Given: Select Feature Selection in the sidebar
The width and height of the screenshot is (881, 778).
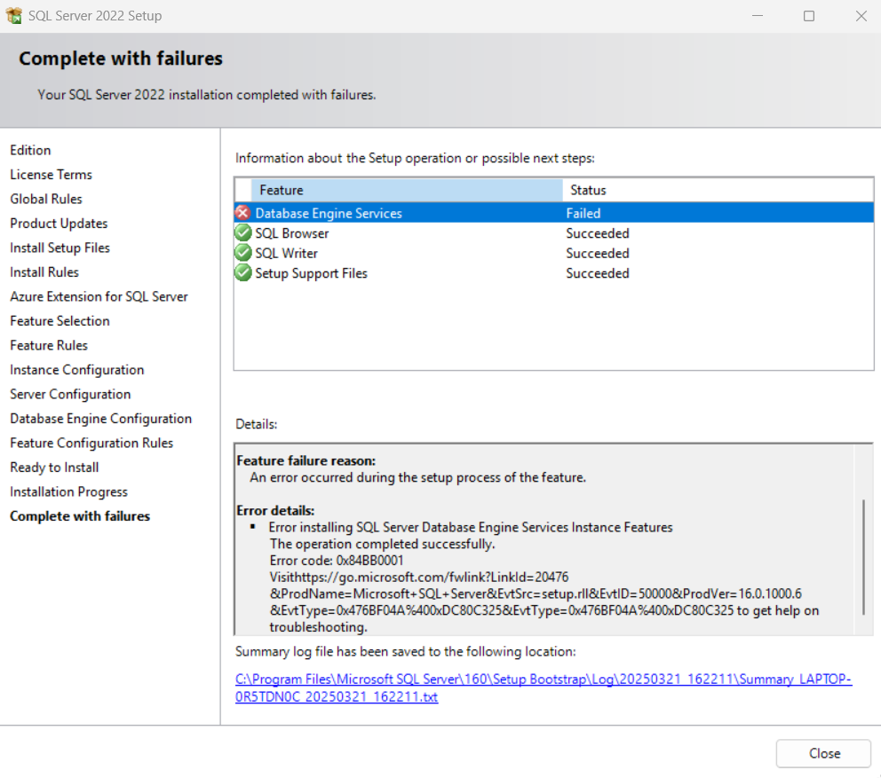Looking at the screenshot, I should pos(60,320).
